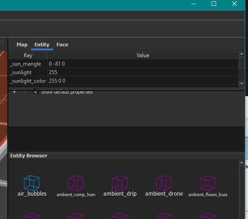
Task: Select the air_bubbles entity icon
Action: (31, 183)
